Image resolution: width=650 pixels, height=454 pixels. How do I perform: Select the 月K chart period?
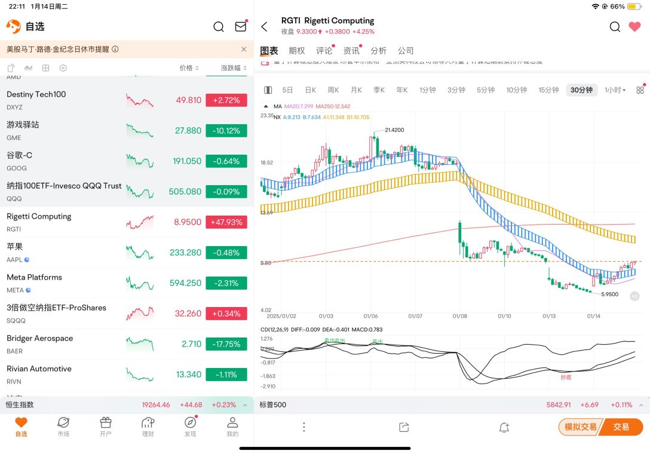pos(357,90)
